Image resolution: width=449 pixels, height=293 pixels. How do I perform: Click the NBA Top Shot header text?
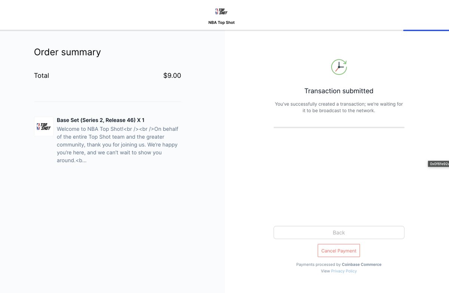[x=222, y=22]
